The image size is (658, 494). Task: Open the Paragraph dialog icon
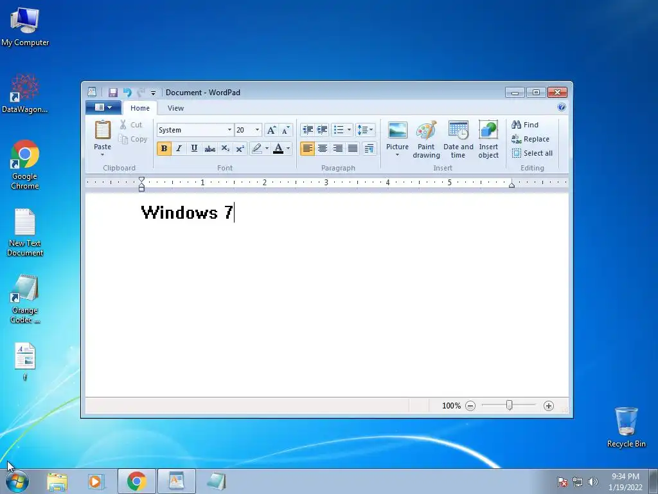point(369,149)
